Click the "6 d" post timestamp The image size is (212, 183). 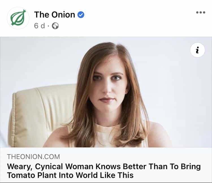(x=40, y=26)
